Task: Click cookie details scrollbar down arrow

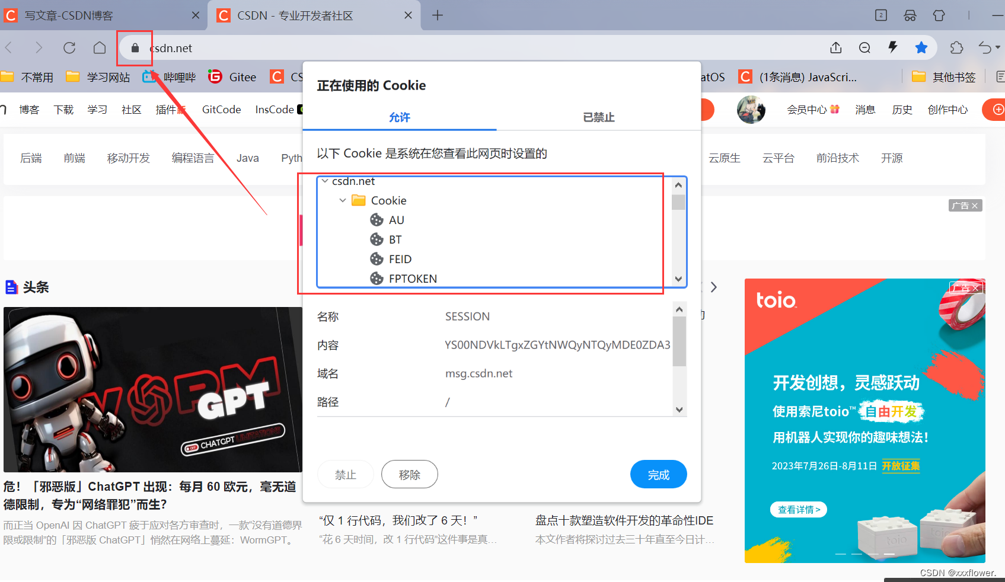Action: coord(679,410)
